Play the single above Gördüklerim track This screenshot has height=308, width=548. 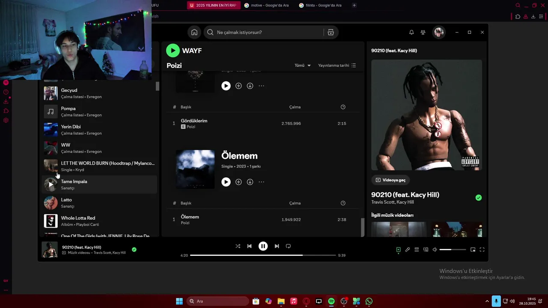click(x=226, y=86)
